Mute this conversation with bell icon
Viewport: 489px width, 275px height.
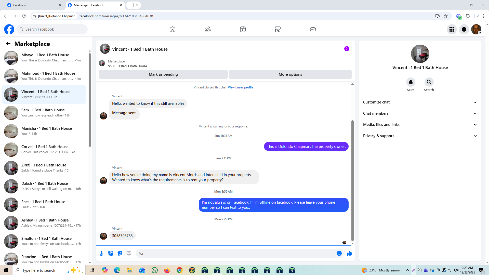click(x=411, y=82)
